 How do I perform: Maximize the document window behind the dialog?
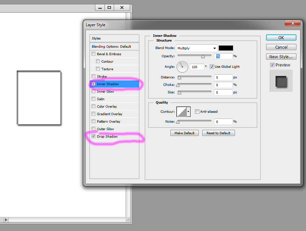109,7
